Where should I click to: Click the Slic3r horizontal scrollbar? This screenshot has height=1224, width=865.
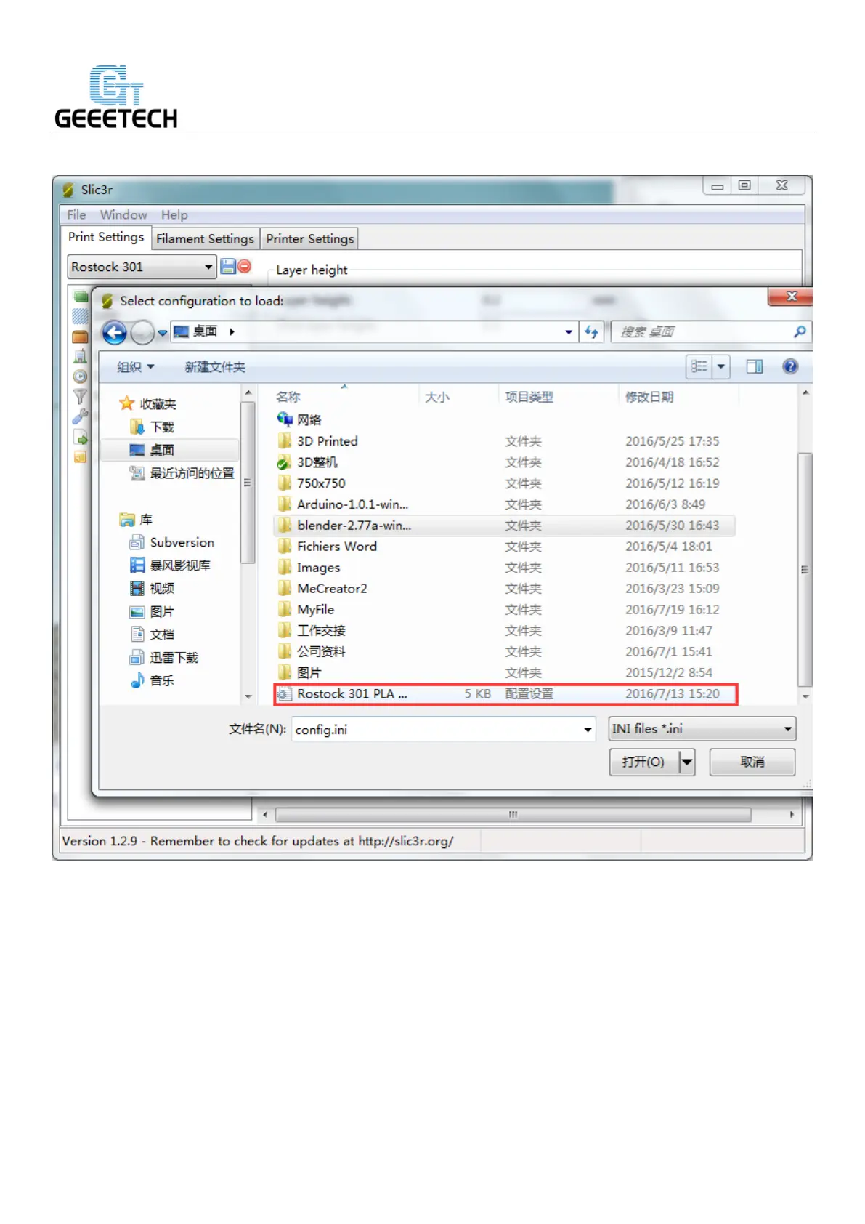513,815
